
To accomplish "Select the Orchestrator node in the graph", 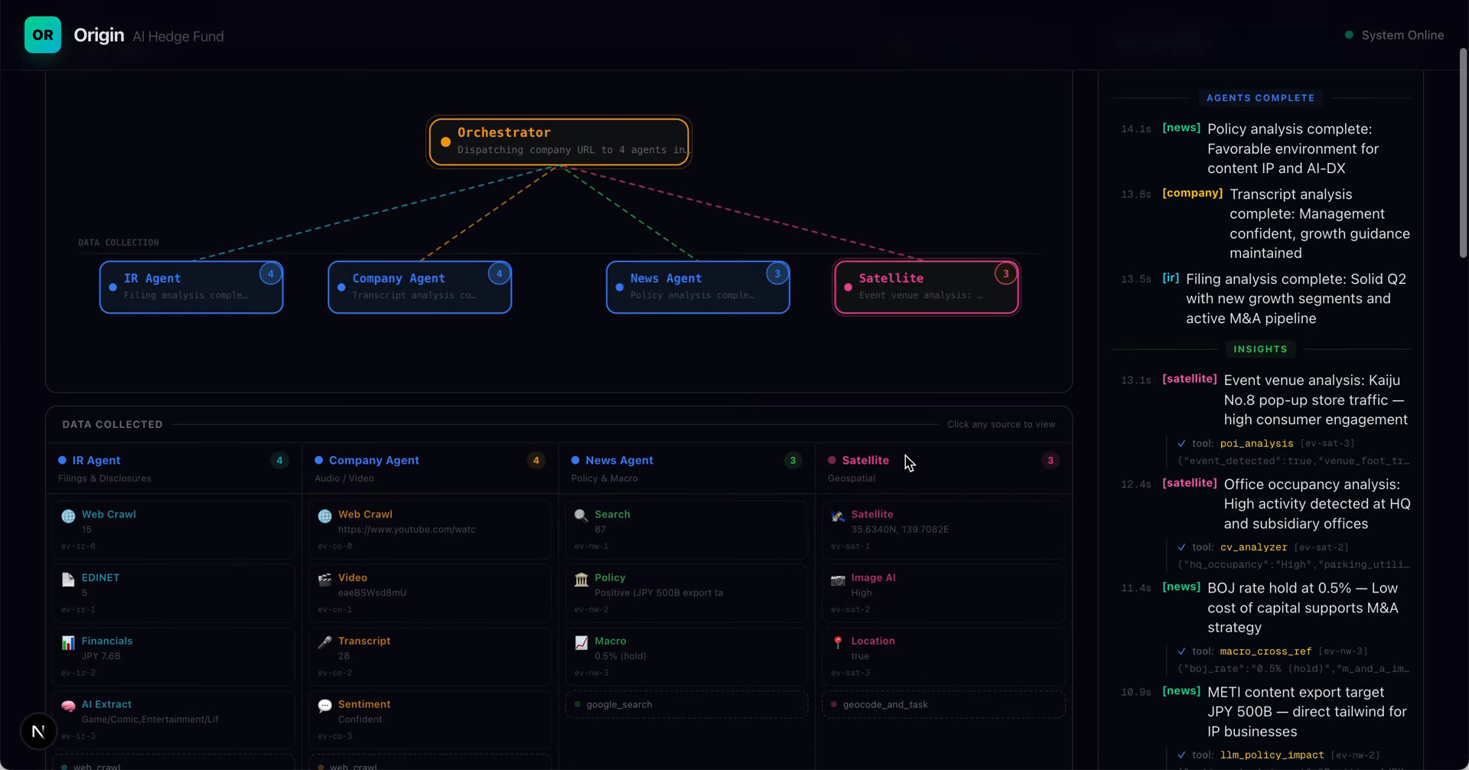I will tap(559, 142).
